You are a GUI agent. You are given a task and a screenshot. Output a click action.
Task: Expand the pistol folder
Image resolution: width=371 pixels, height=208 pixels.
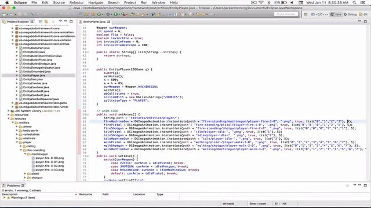click(24, 174)
